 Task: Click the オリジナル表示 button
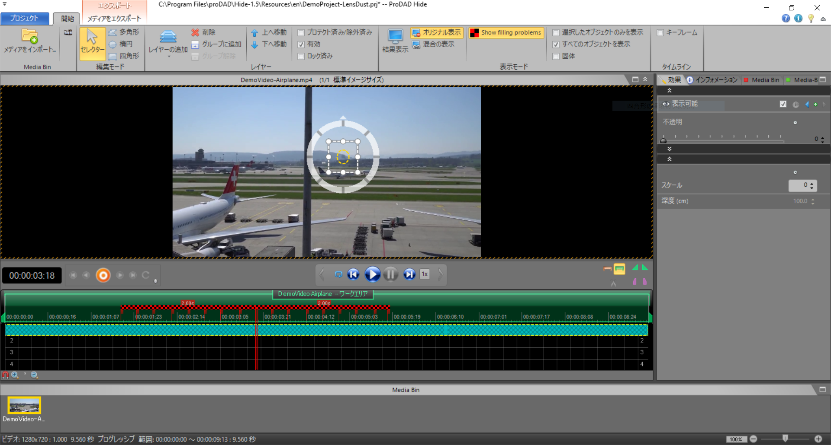pyautogui.click(x=437, y=32)
